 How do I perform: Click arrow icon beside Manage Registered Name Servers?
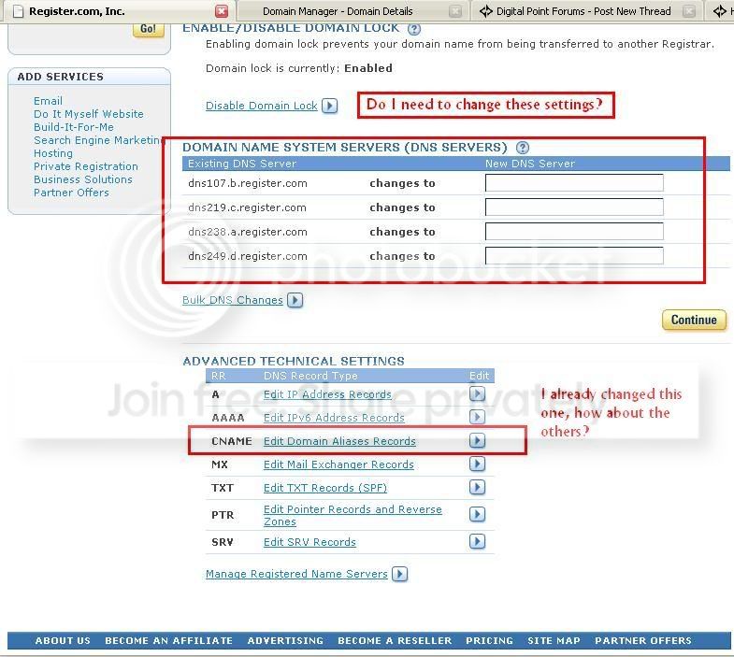[x=400, y=574]
